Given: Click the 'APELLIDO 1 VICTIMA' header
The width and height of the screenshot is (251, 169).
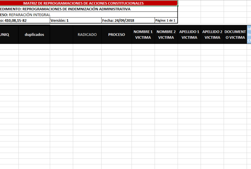Looking at the screenshot, I should pyautogui.click(x=189, y=34).
